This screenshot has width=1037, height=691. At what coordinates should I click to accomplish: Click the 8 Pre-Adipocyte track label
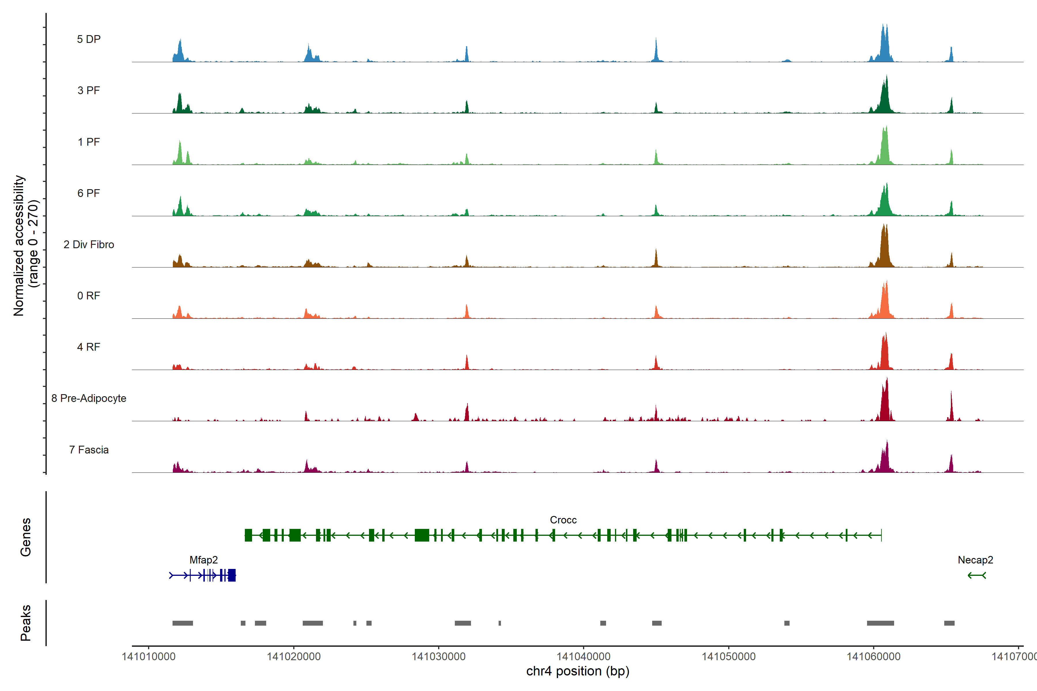[89, 398]
